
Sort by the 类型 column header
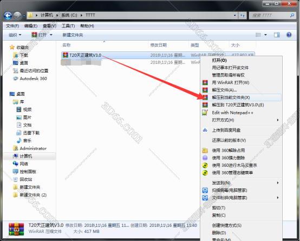point(195,45)
